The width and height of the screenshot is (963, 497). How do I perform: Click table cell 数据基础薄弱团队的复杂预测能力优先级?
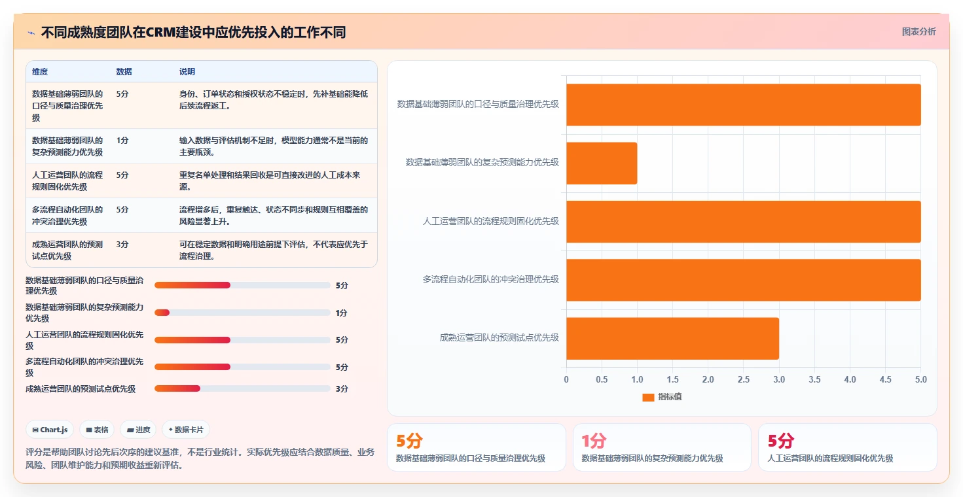coord(67,146)
